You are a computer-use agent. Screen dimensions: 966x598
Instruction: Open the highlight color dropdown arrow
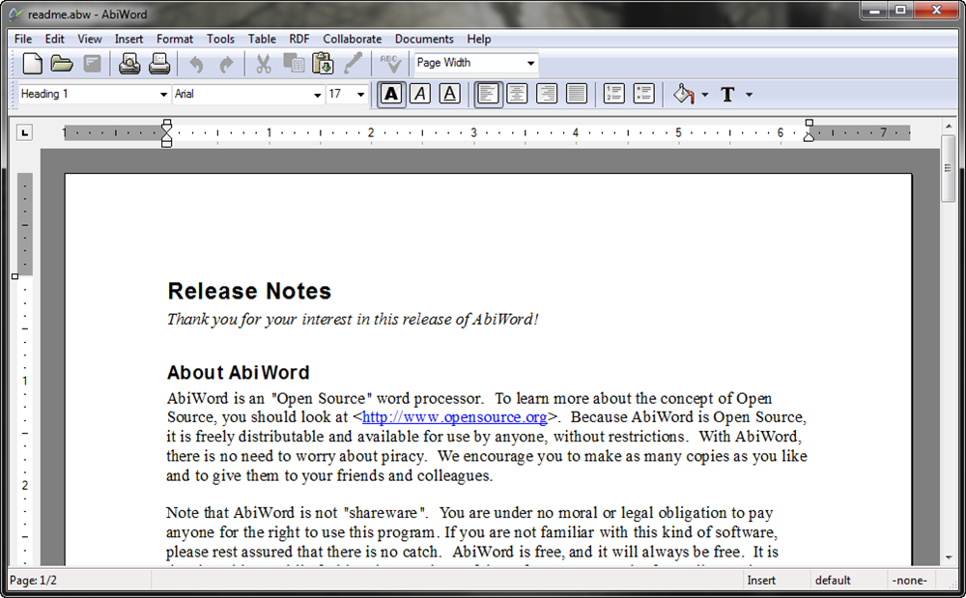(705, 95)
